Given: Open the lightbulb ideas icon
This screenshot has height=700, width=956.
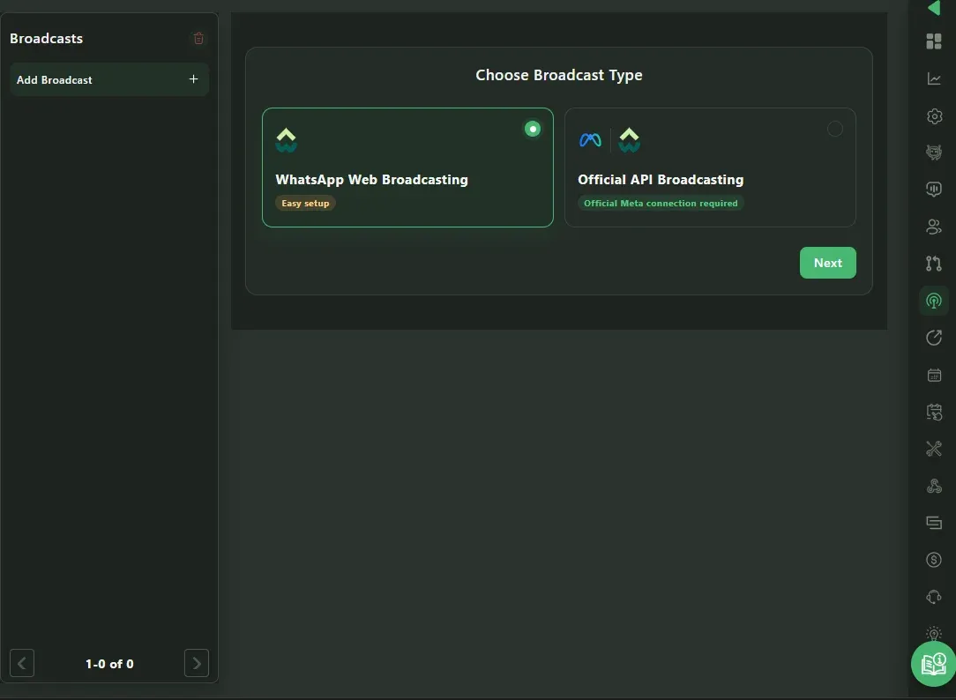Looking at the screenshot, I should click(x=933, y=634).
